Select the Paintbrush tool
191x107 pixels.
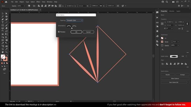(6, 25)
